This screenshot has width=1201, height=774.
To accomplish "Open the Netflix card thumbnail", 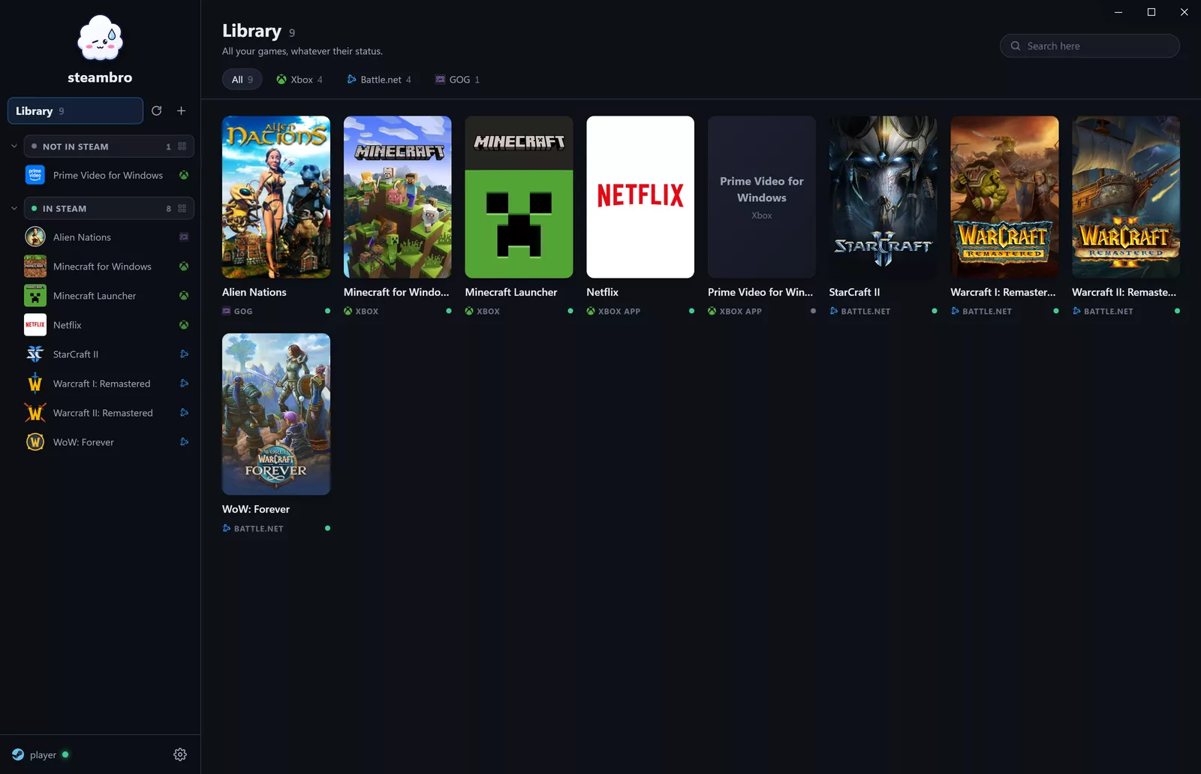I will pyautogui.click(x=640, y=197).
